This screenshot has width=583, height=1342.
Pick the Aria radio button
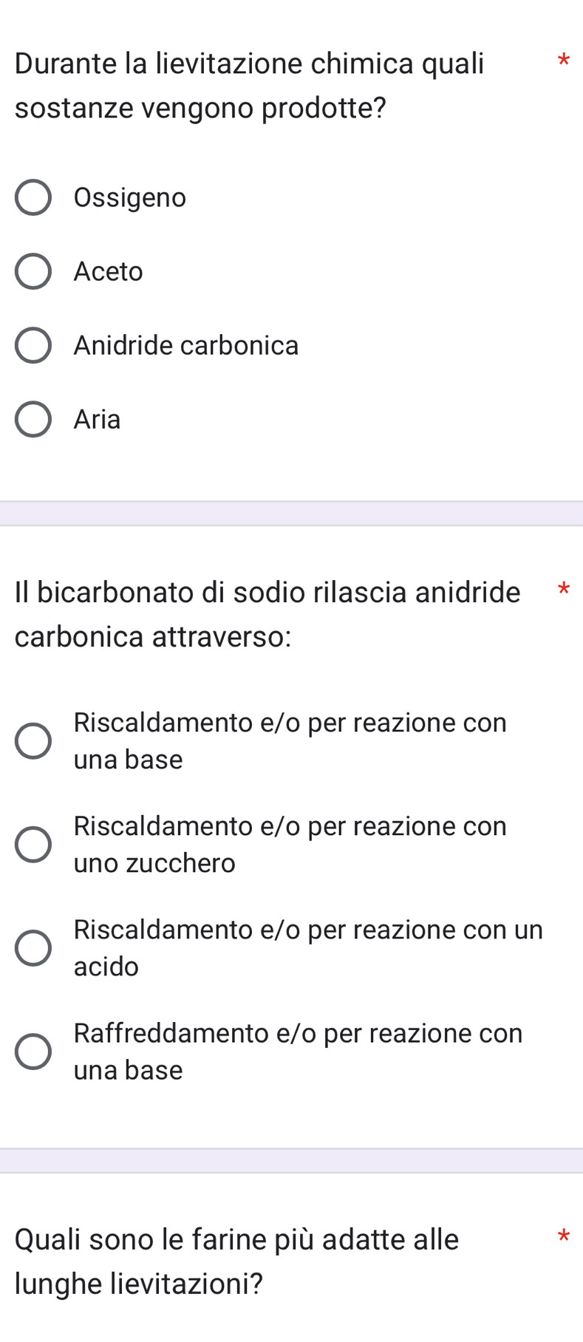(33, 419)
